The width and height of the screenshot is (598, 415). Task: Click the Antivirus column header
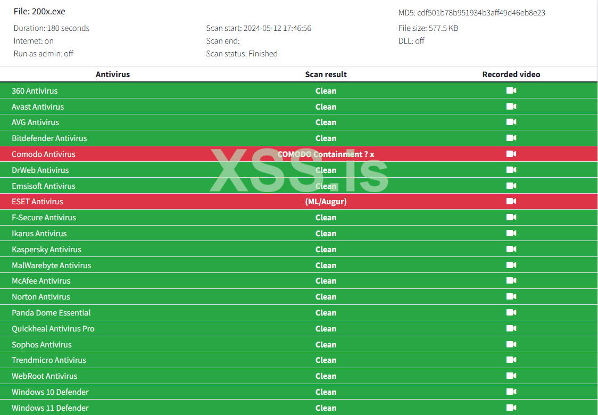point(112,74)
